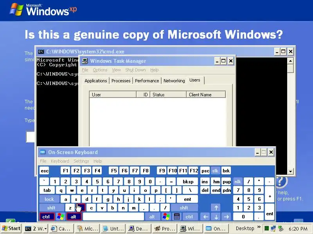
Task: Open Task Manager Help menu
Action: pyautogui.click(x=154, y=70)
